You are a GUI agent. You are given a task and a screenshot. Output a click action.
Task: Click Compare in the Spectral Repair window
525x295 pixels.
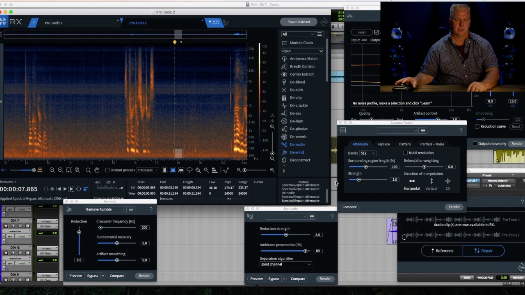click(349, 207)
